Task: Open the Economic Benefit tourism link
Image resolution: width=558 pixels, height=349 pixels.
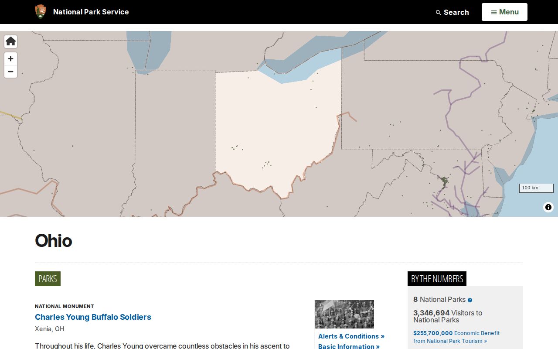Action: (456, 337)
